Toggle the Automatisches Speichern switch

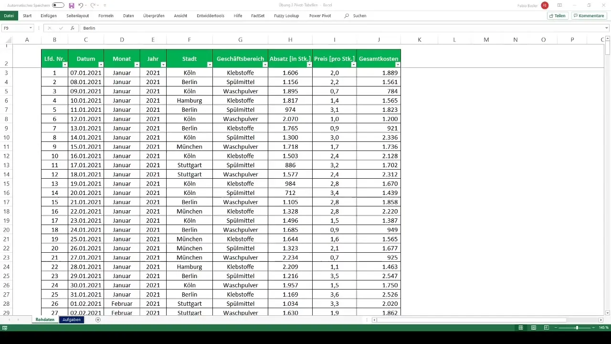[58, 5]
